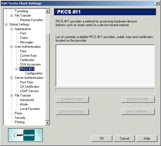Open the Keys settings page
The height and width of the screenshot is (146, 161).
(x=23, y=51)
